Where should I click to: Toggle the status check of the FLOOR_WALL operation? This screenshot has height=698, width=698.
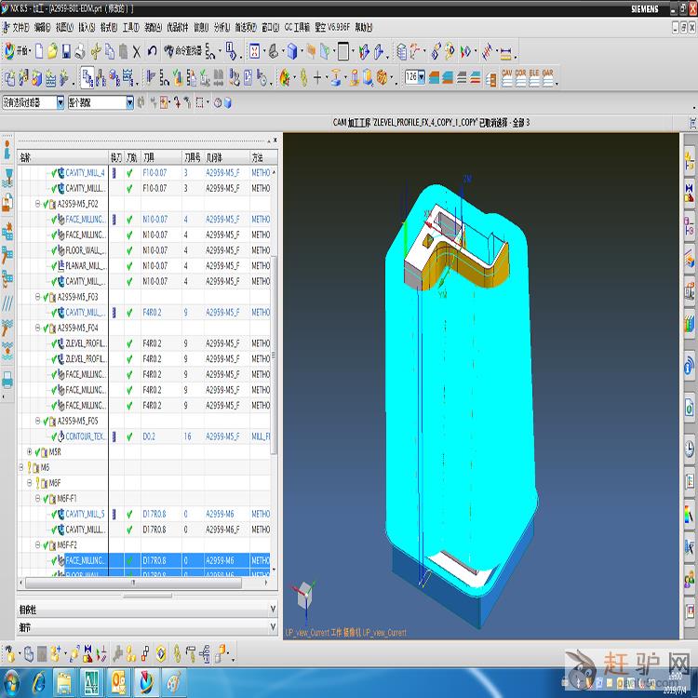54,250
